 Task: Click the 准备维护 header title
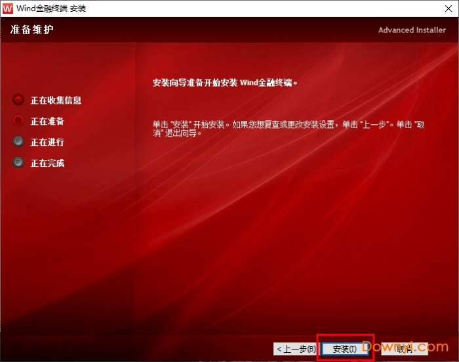(x=32, y=30)
